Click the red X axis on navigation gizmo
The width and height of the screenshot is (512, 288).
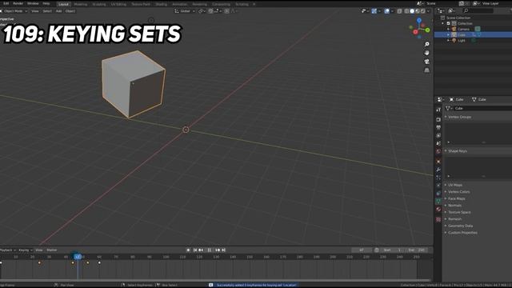pos(415,32)
